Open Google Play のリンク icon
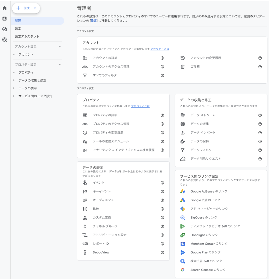The height and width of the screenshot is (279, 269). (183, 252)
